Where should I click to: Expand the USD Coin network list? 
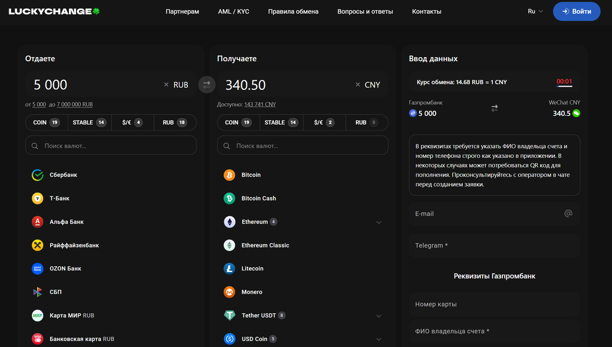[379, 339]
